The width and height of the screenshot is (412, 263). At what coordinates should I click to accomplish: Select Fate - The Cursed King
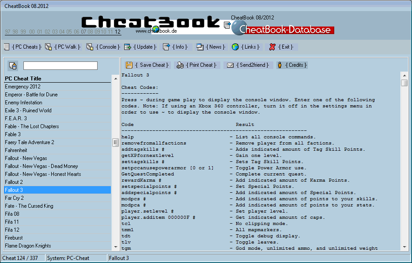click(x=57, y=206)
